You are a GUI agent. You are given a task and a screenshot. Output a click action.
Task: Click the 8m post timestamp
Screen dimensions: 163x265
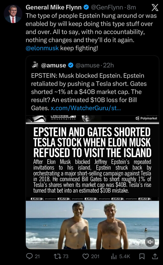[x=132, y=8]
